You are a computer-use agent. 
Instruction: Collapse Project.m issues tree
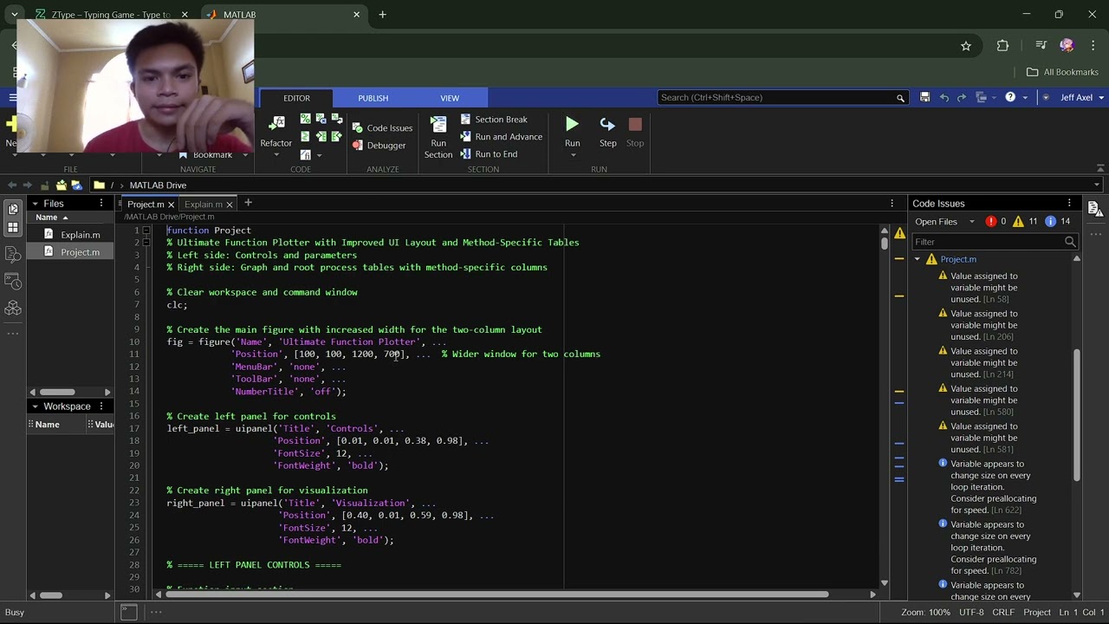(918, 259)
